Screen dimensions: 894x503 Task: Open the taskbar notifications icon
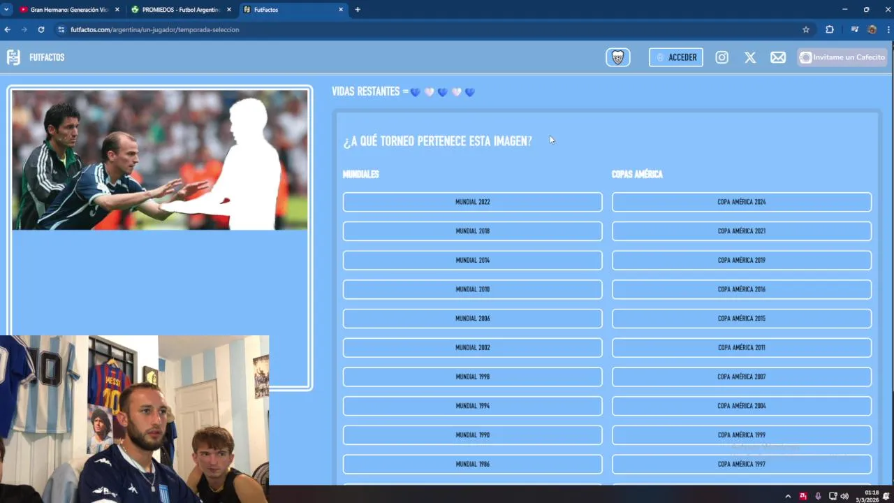coord(886,496)
